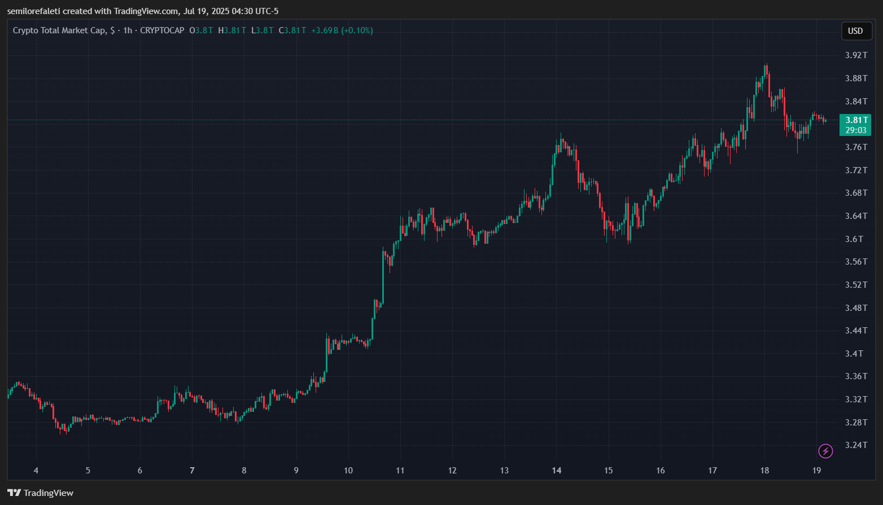Click the header text with TradingView.com attribution

(143, 11)
